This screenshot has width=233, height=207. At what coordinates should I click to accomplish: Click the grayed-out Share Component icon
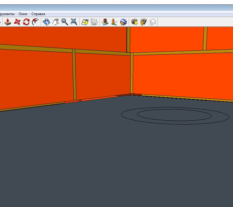[153, 22]
